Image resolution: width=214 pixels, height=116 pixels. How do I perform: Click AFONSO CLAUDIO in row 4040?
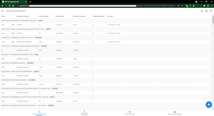23,101
